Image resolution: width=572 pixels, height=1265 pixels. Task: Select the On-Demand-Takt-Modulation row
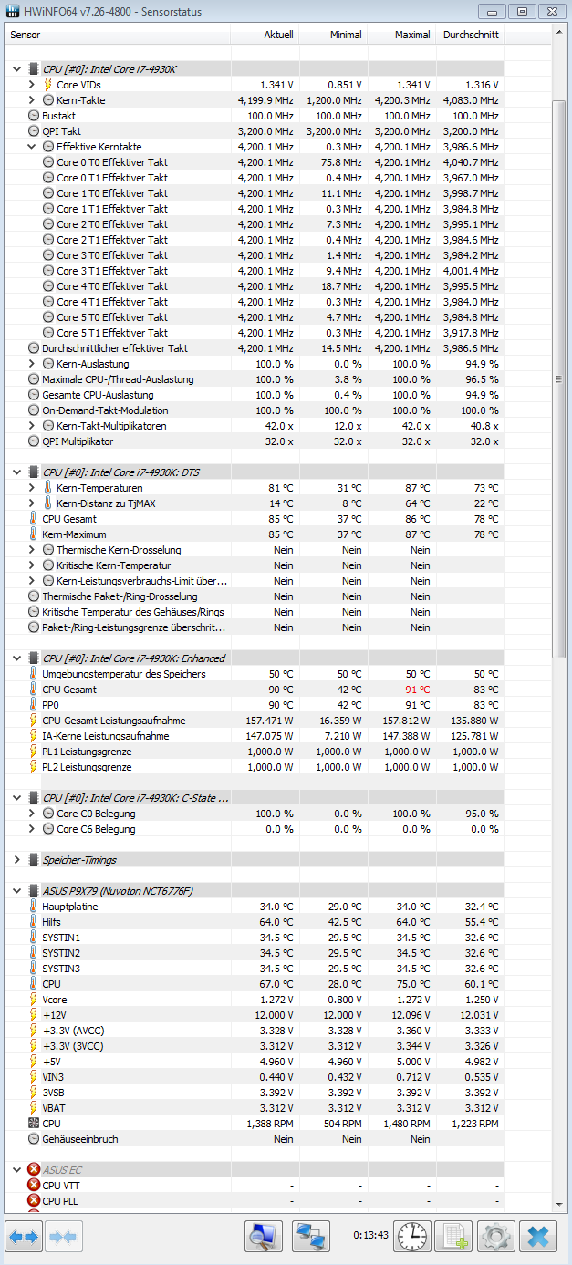pyautogui.click(x=255, y=410)
